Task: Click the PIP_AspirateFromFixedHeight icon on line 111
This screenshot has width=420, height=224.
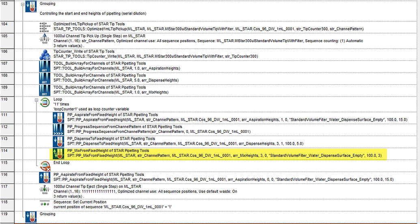Action: point(59,118)
